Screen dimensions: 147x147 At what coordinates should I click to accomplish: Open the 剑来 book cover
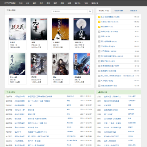tap(60, 64)
